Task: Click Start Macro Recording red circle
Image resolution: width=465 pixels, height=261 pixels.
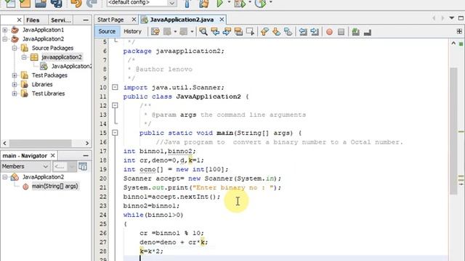Action: (x=329, y=32)
